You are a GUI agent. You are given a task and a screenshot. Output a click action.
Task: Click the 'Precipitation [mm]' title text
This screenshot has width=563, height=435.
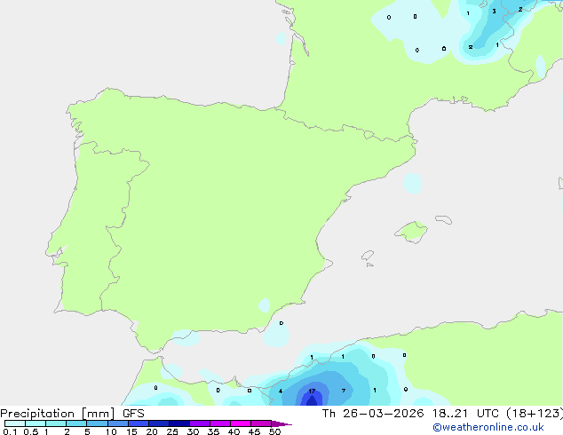click(58, 414)
